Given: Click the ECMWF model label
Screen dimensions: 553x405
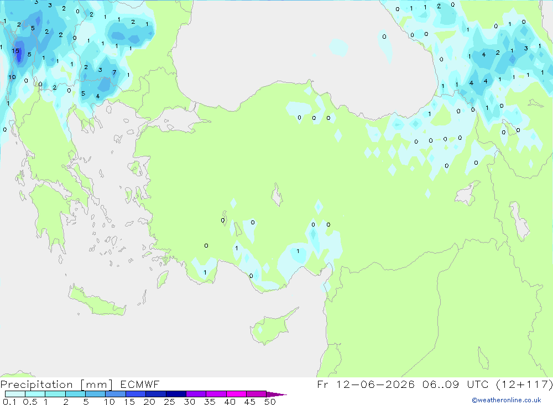Looking at the screenshot, I should [140, 384].
